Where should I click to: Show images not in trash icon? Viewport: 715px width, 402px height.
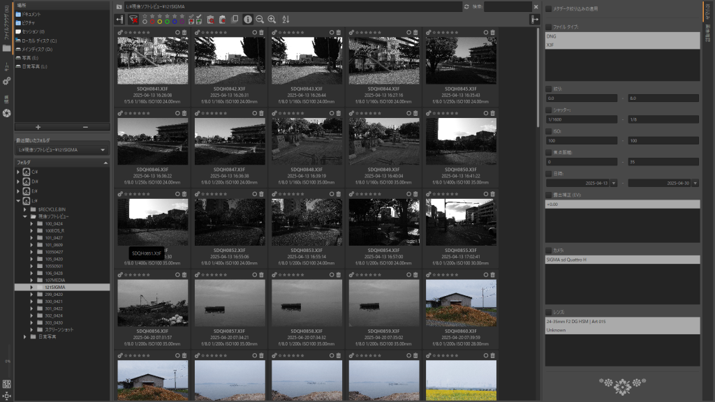tap(223, 19)
